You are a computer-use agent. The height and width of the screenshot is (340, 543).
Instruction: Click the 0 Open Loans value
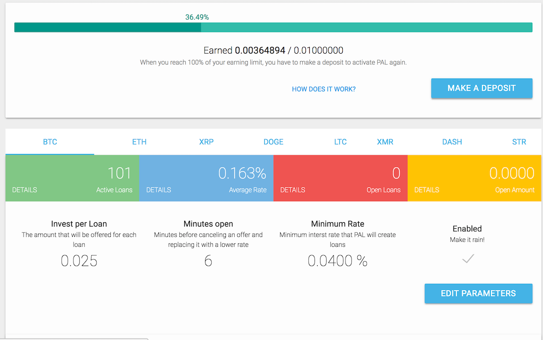pyautogui.click(x=396, y=173)
